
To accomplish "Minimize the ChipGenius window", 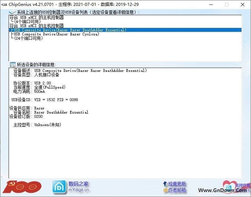I will pyautogui.click(x=211, y=5).
